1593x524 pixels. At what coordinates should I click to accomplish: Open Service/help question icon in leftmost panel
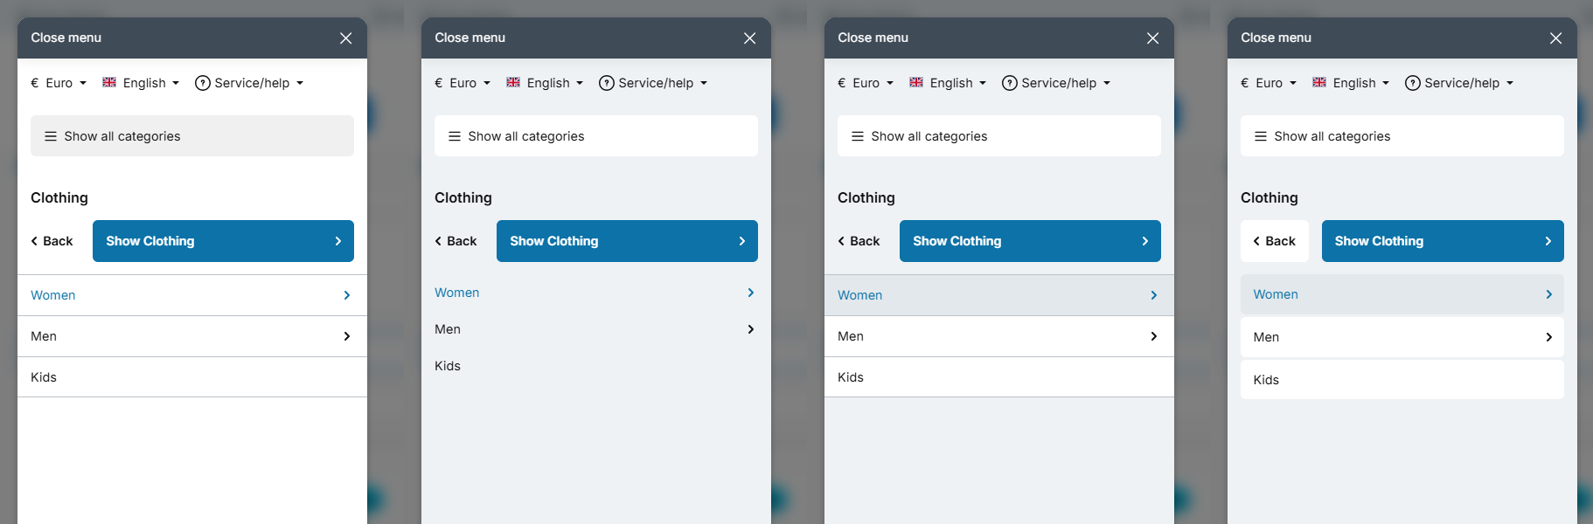pyautogui.click(x=202, y=83)
